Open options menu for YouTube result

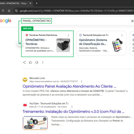point(72,107)
